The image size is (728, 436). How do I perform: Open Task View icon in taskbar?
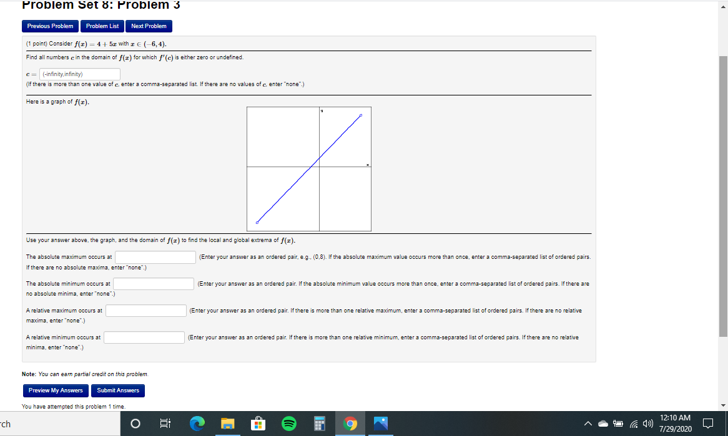point(165,424)
